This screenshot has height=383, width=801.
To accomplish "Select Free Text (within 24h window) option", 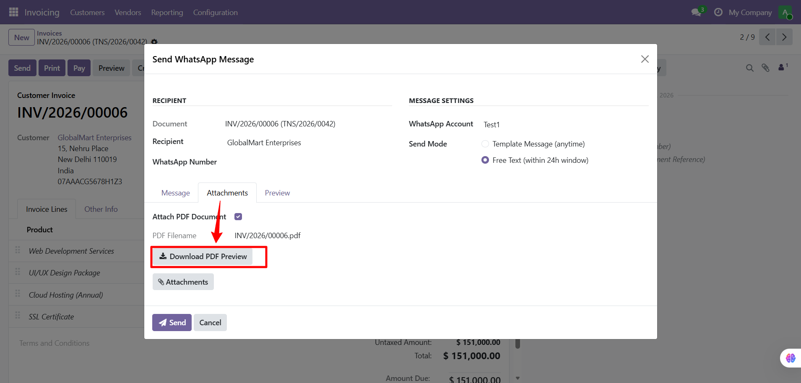I will [x=485, y=160].
